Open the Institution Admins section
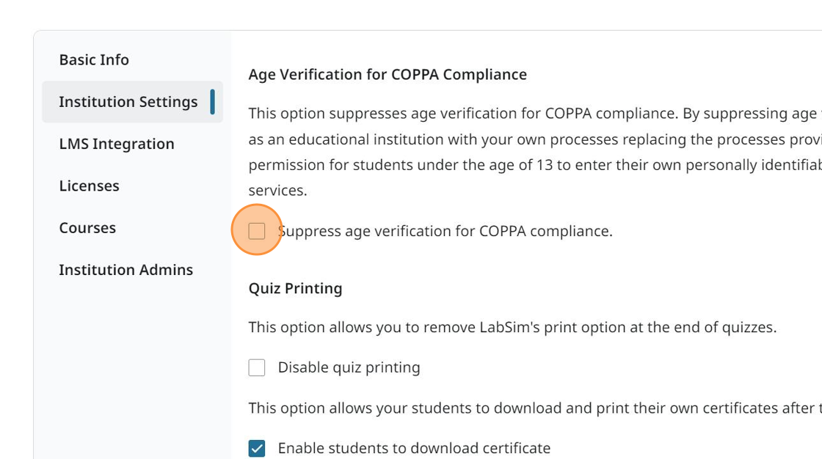Screen dimensions: 822x459 point(126,269)
